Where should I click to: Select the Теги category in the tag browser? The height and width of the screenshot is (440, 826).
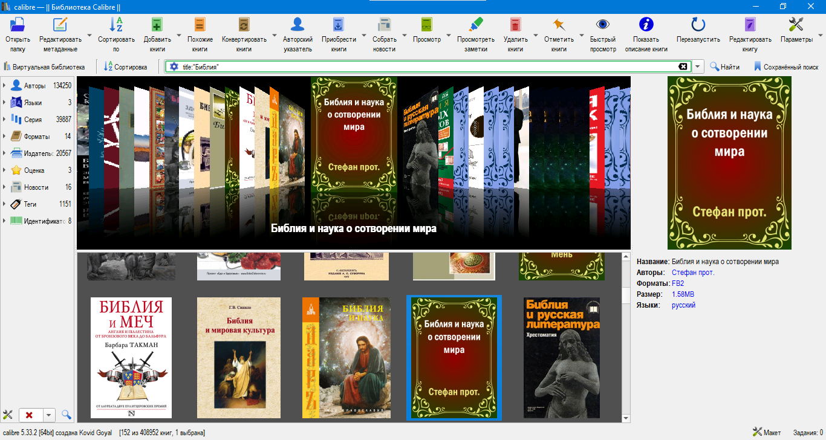pos(37,204)
